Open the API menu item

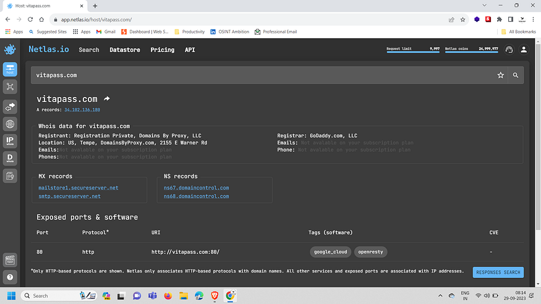tap(190, 50)
